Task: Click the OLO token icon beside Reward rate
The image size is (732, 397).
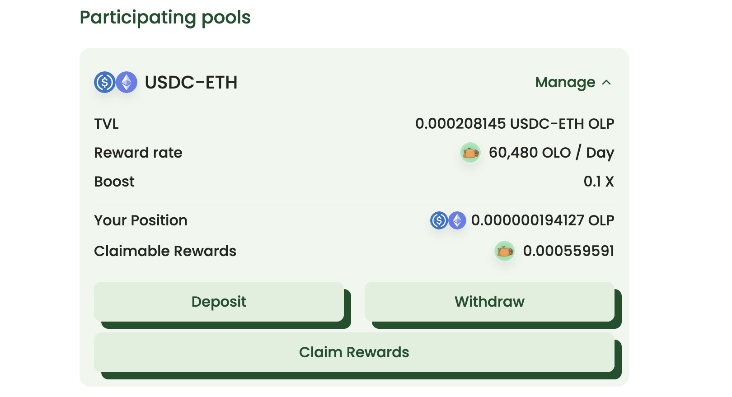Action: click(x=470, y=153)
